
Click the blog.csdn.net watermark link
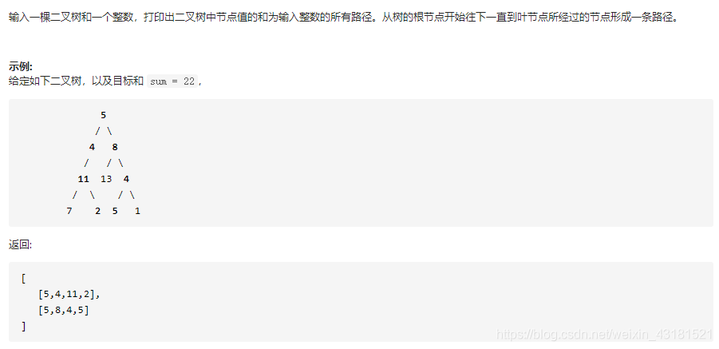[x=604, y=335]
